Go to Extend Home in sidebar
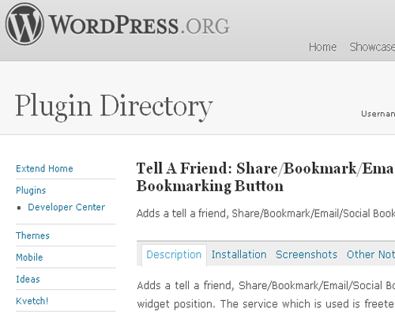The height and width of the screenshot is (316, 395). point(44,168)
